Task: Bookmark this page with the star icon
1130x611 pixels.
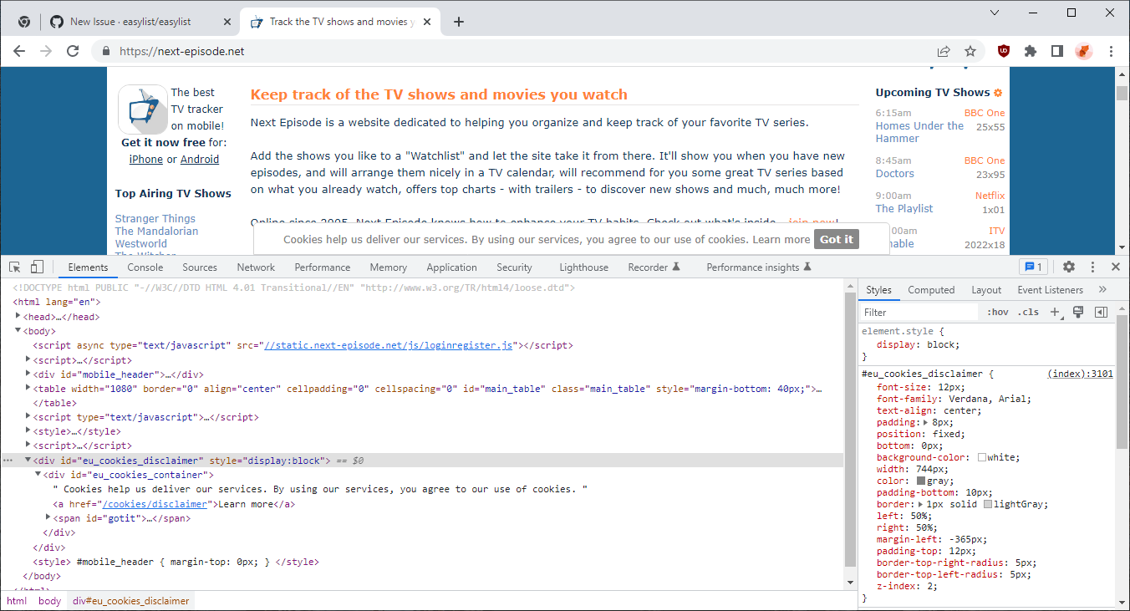Action: tap(970, 51)
